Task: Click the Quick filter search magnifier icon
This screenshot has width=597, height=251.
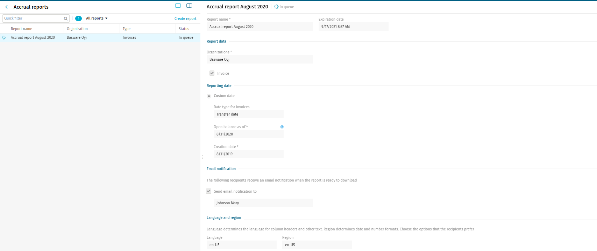Action: (x=65, y=19)
